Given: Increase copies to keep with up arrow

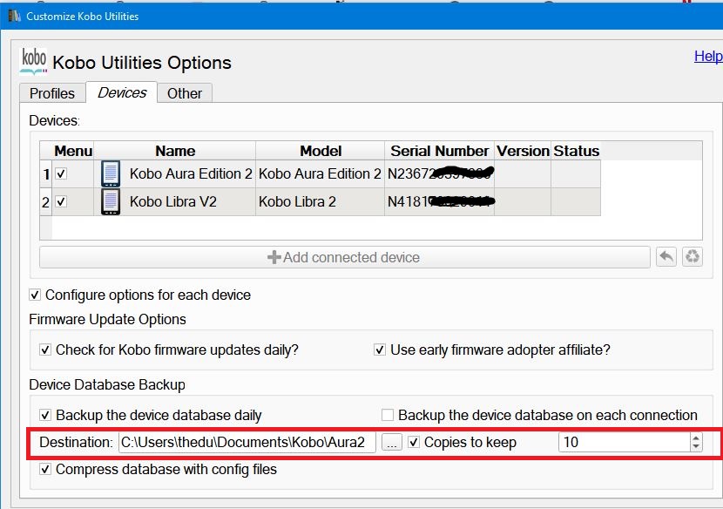Looking at the screenshot, I should (x=696, y=438).
